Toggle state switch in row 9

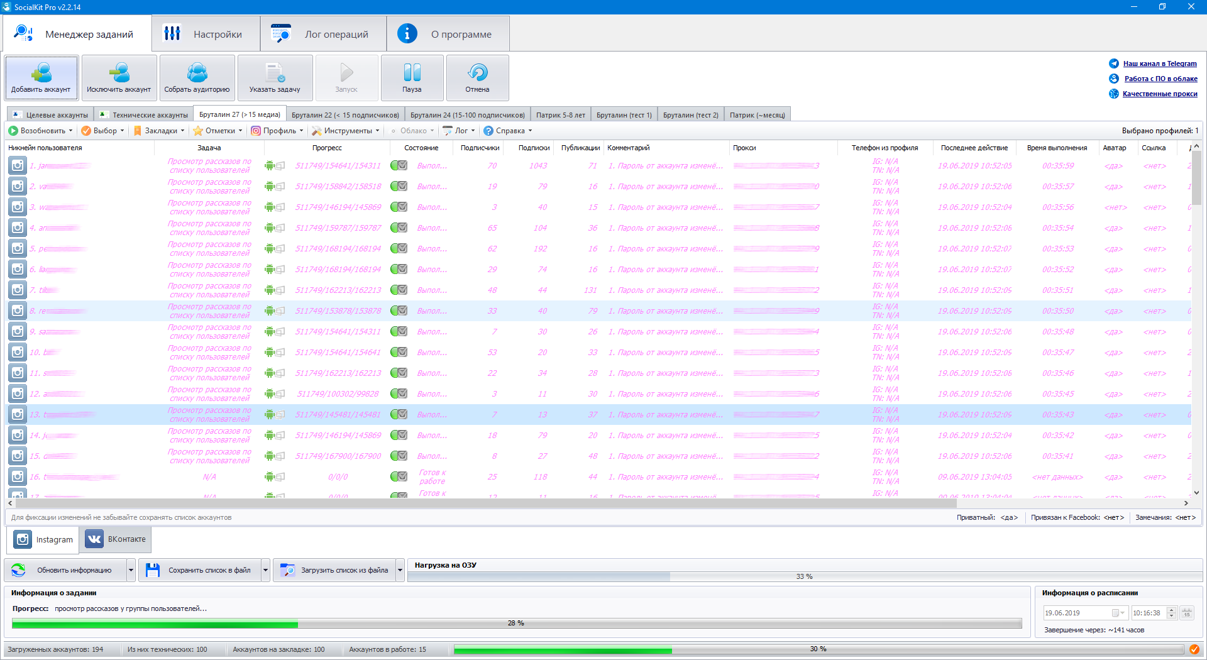(399, 331)
